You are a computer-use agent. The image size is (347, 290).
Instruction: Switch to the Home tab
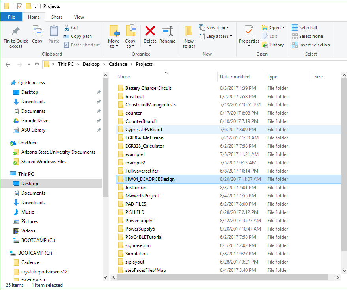[34, 17]
